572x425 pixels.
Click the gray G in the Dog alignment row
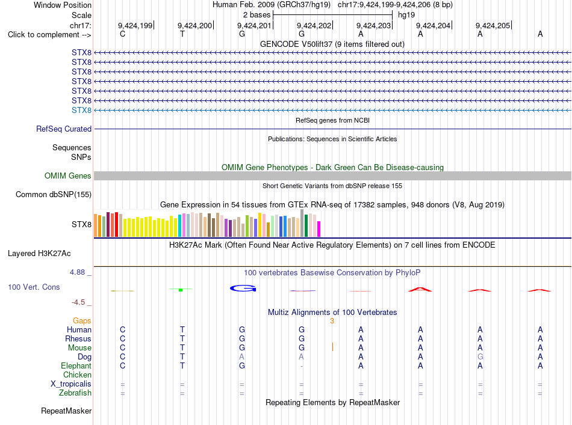pyautogui.click(x=480, y=356)
